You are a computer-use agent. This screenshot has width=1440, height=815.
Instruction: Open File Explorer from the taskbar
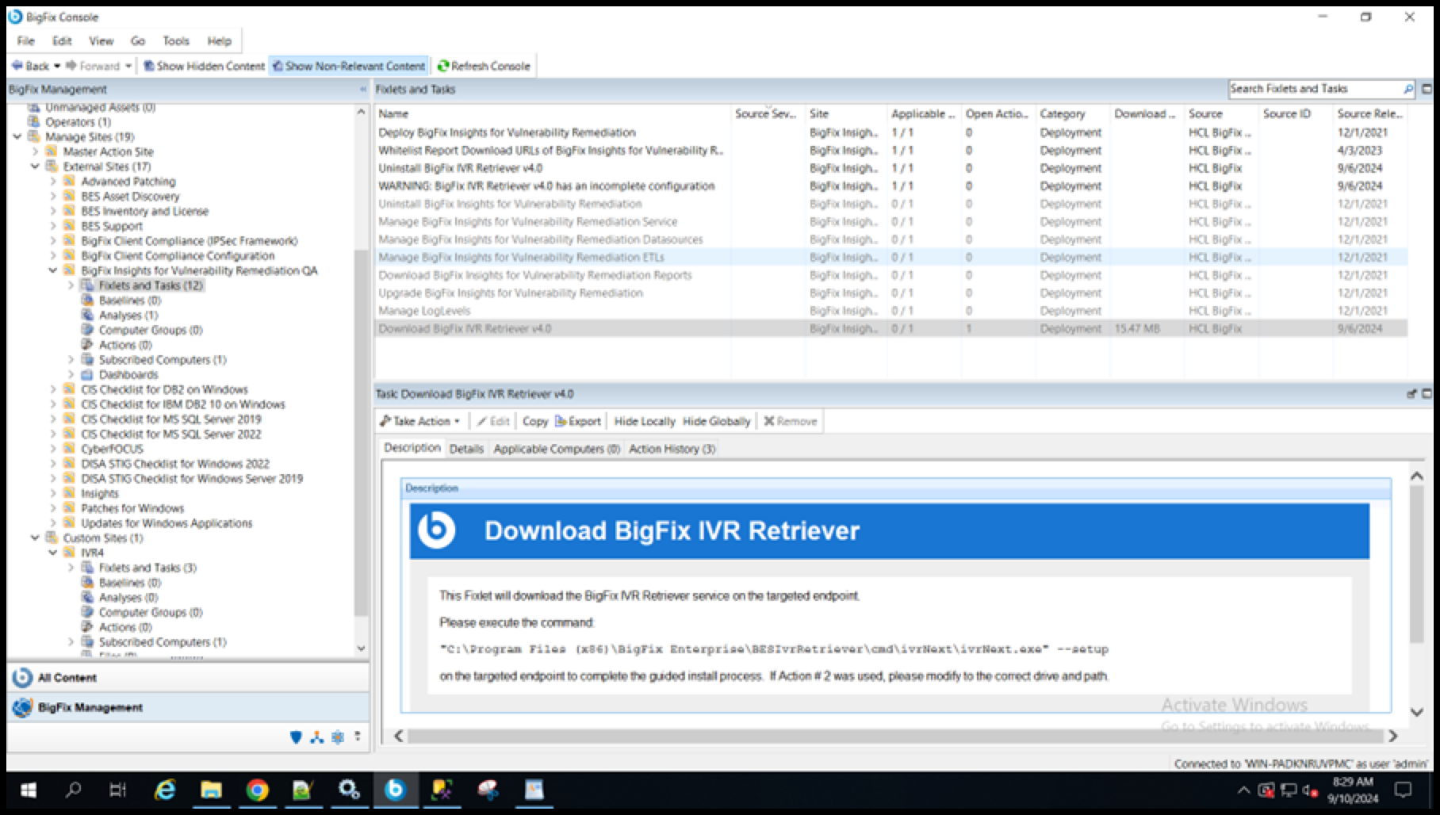211,790
